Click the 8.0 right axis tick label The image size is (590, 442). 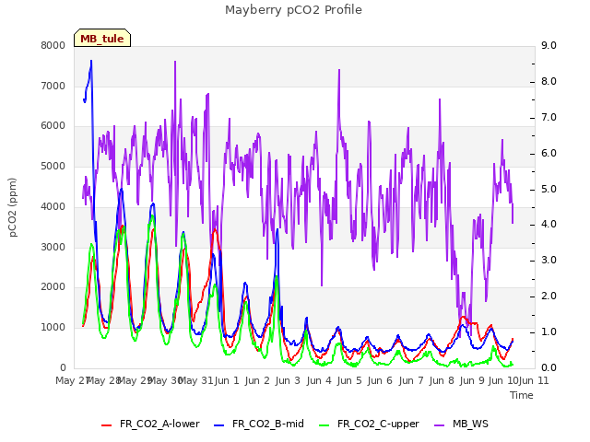(549, 82)
